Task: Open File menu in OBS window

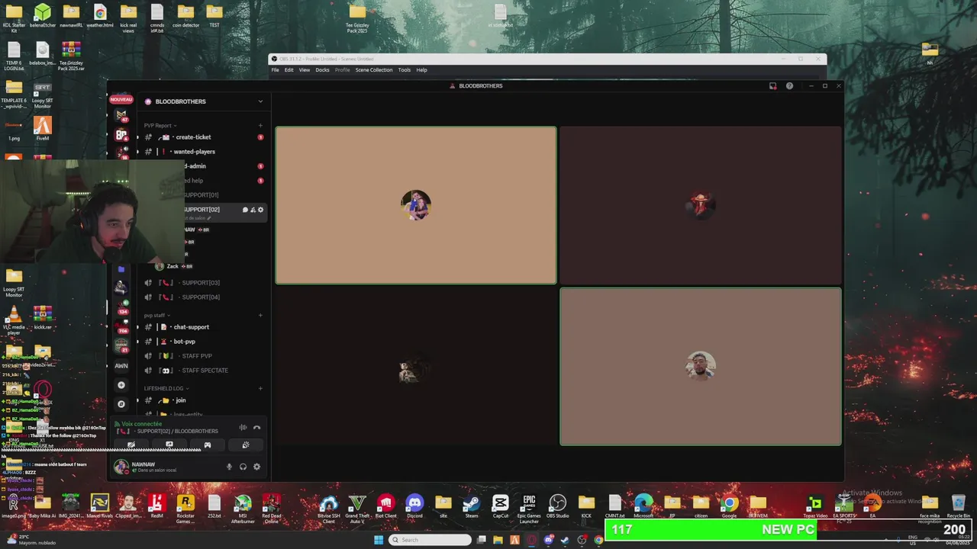Action: (276, 70)
